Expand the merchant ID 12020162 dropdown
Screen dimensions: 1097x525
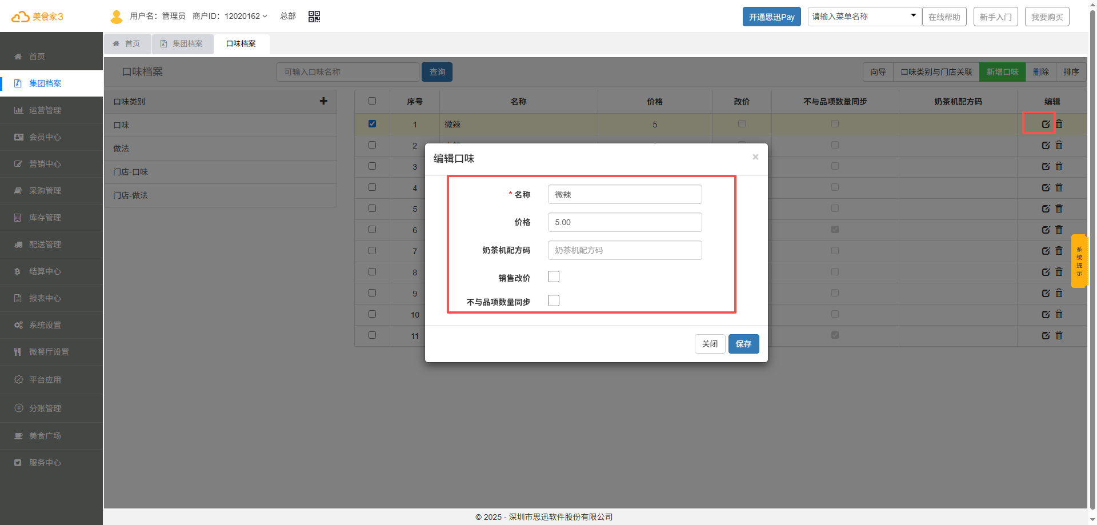246,17
